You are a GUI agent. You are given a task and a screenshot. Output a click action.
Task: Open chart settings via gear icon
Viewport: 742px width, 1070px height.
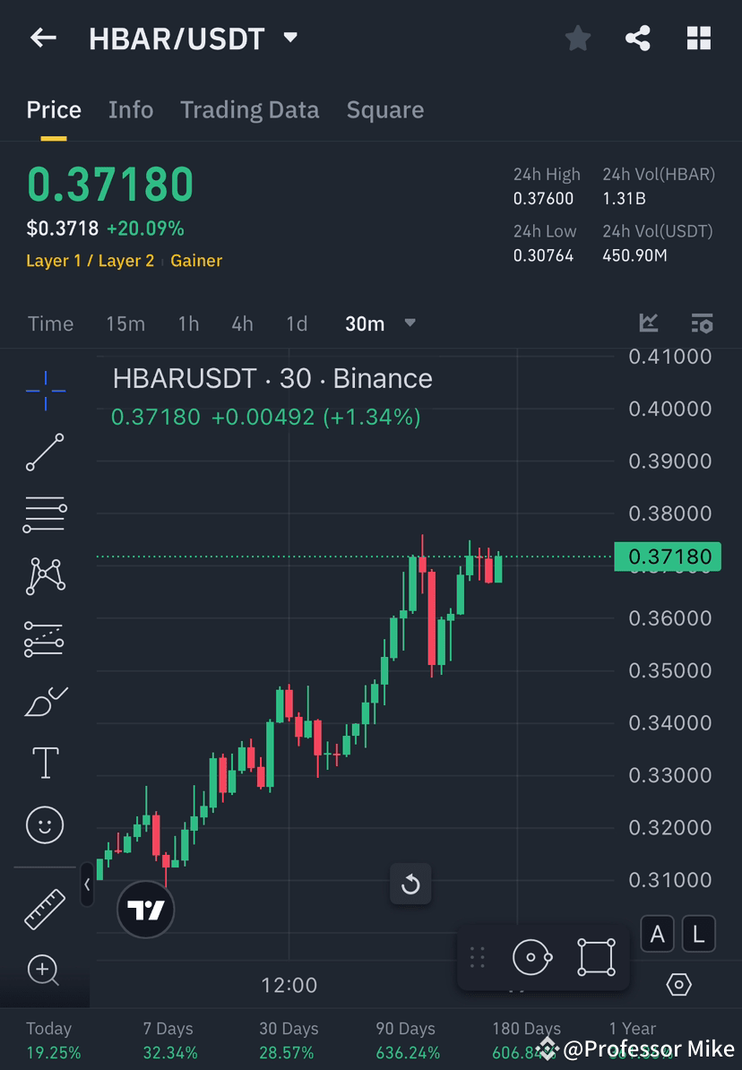pos(678,984)
